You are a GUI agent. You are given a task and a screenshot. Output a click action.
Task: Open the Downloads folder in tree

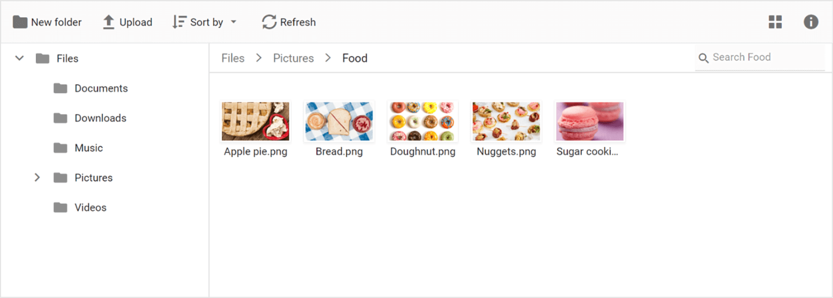pos(101,118)
